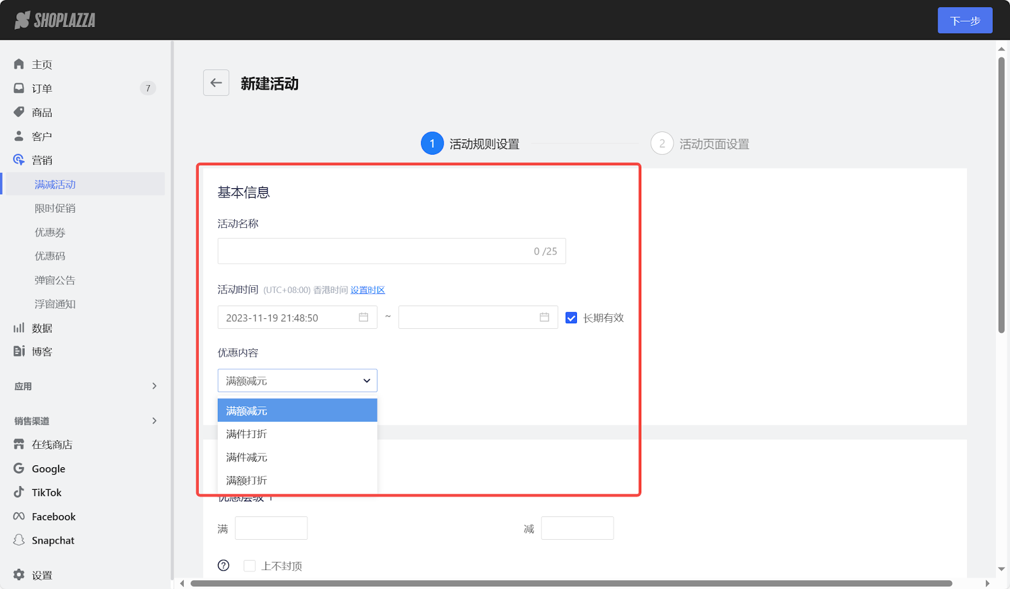Image resolution: width=1010 pixels, height=589 pixels.
Task: Open the 设置时区 timezone link
Action: click(368, 290)
